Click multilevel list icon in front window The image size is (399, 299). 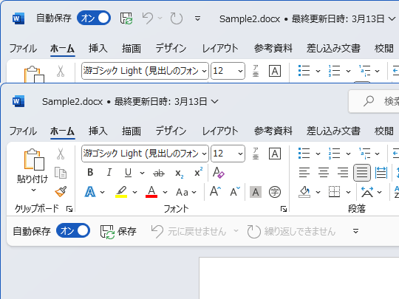[365, 154]
